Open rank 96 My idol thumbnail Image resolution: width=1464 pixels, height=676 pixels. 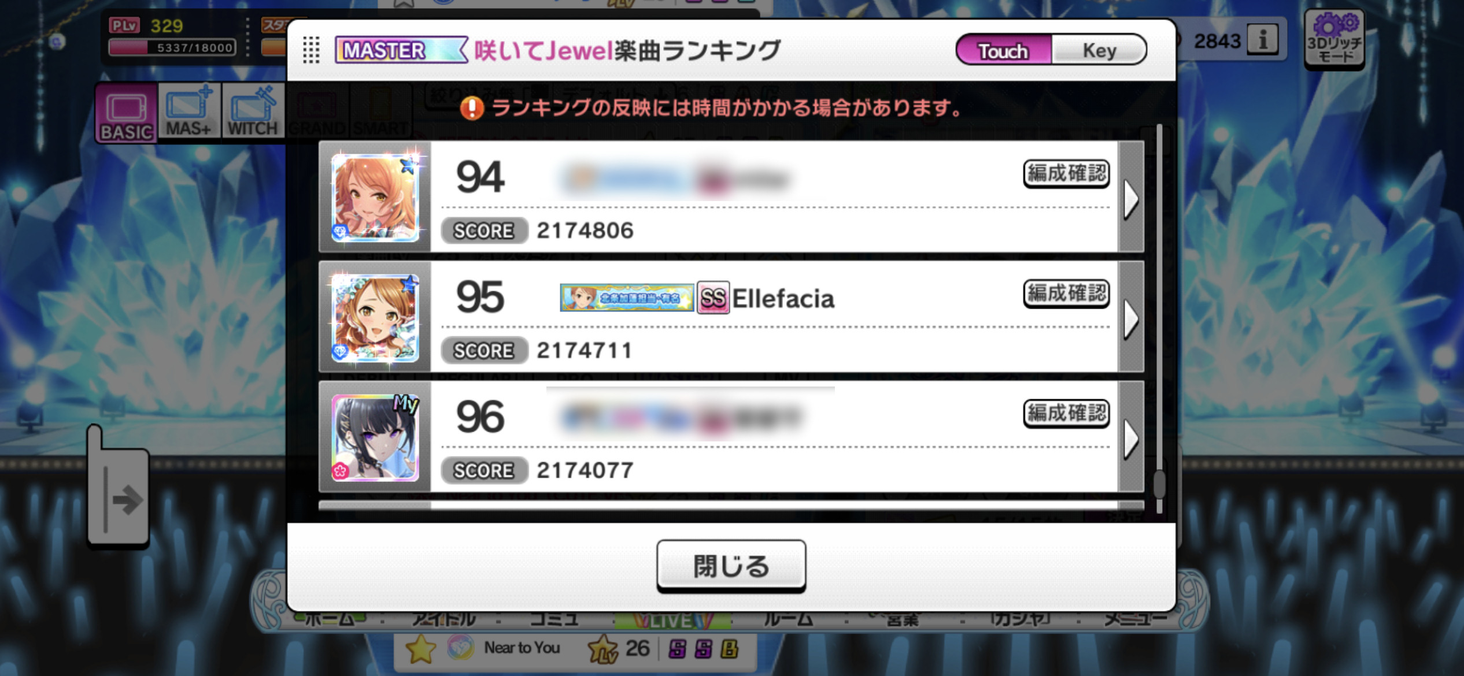375,438
